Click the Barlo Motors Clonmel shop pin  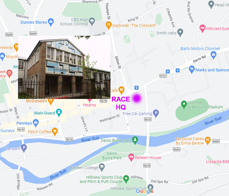click(213, 55)
